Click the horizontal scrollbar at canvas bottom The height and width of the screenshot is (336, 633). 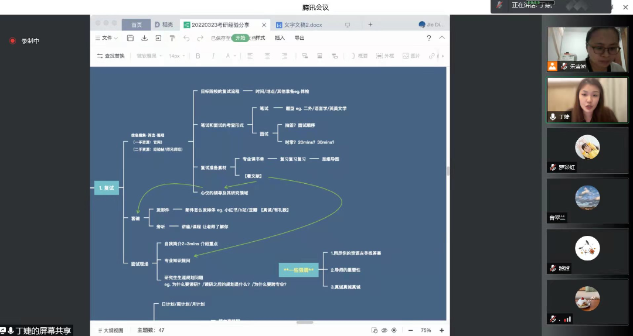(305, 322)
